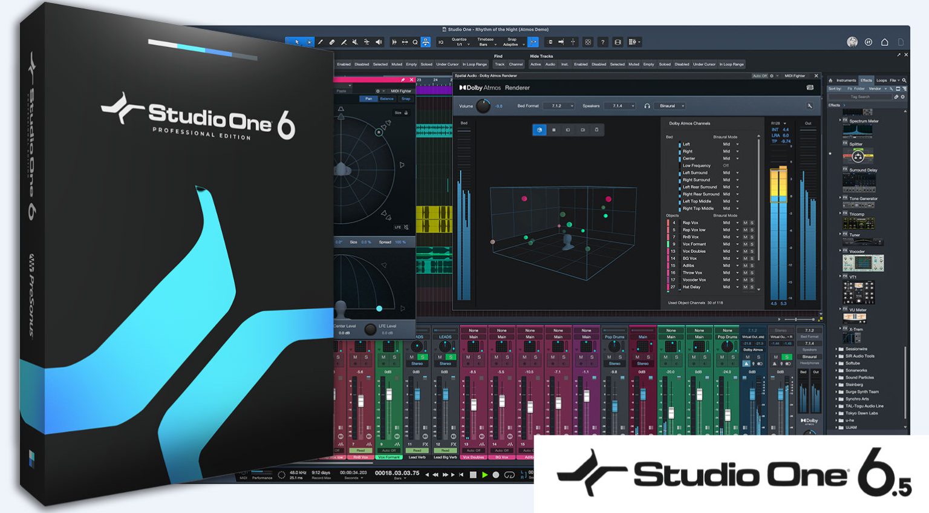Open the Binaural monitoring dropdown
929x513 pixels.
point(670,105)
